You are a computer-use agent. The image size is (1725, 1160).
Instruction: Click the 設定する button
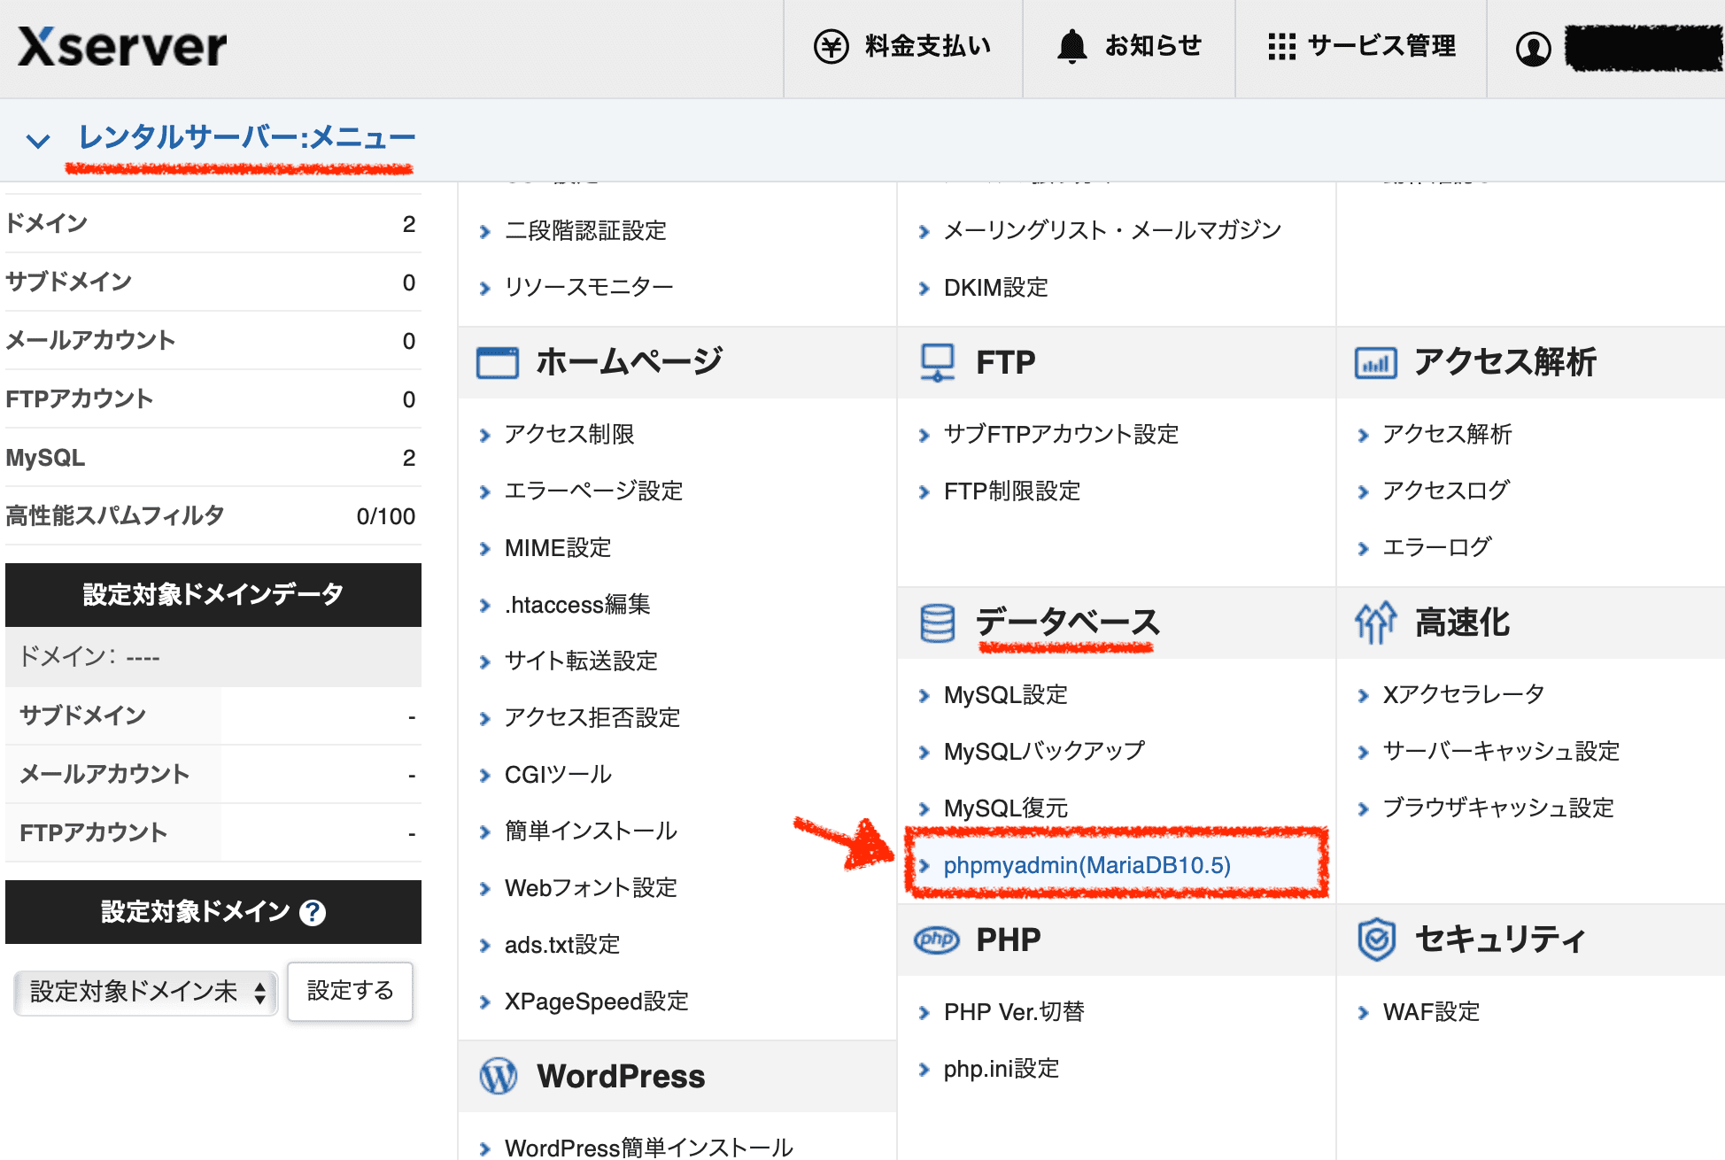pyautogui.click(x=350, y=992)
